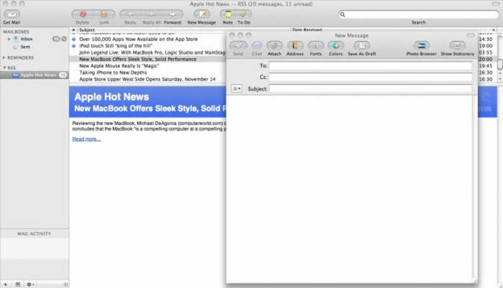Click the To address field
The image size is (503, 288).
(370, 66)
